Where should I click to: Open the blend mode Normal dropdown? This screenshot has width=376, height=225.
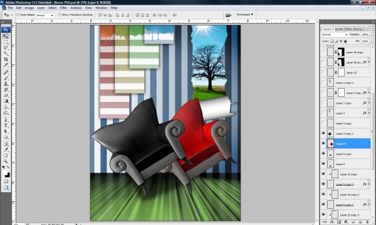(335, 34)
